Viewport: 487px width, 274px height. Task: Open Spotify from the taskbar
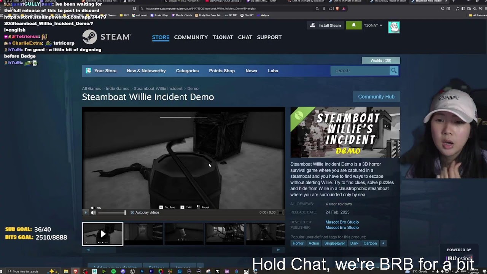coord(113,271)
